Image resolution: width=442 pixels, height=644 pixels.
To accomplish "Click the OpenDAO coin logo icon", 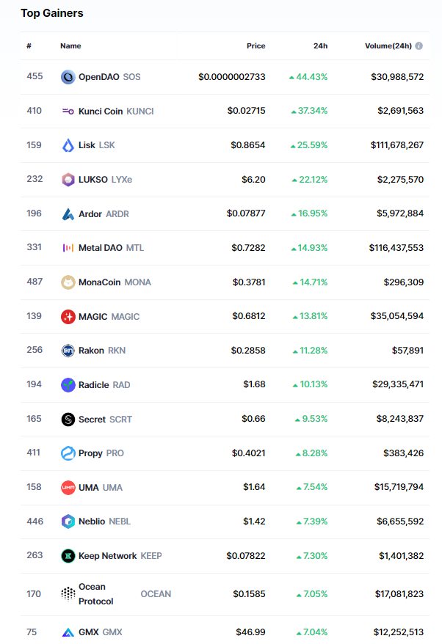I will (68, 77).
